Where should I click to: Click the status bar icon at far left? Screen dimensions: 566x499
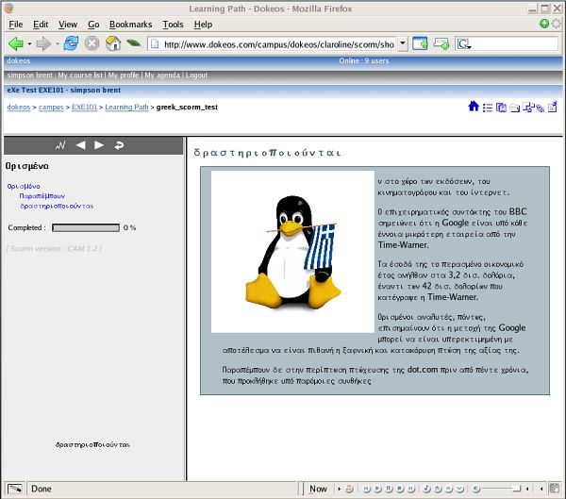click(15, 489)
